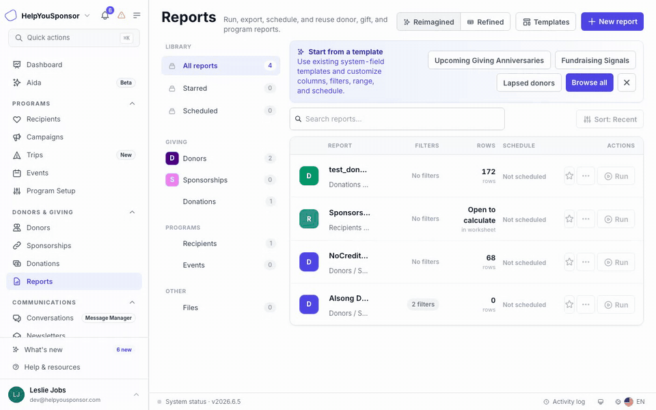Click the Reports sidebar icon

coord(16,282)
